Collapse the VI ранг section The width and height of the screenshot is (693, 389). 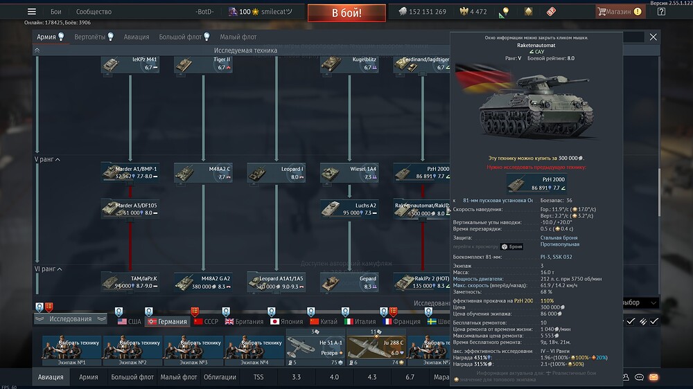pyautogui.click(x=59, y=269)
